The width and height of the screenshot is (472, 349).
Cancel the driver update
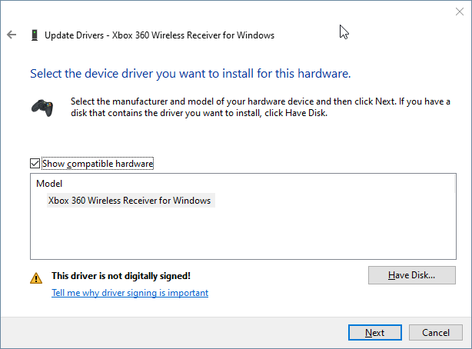(x=436, y=332)
